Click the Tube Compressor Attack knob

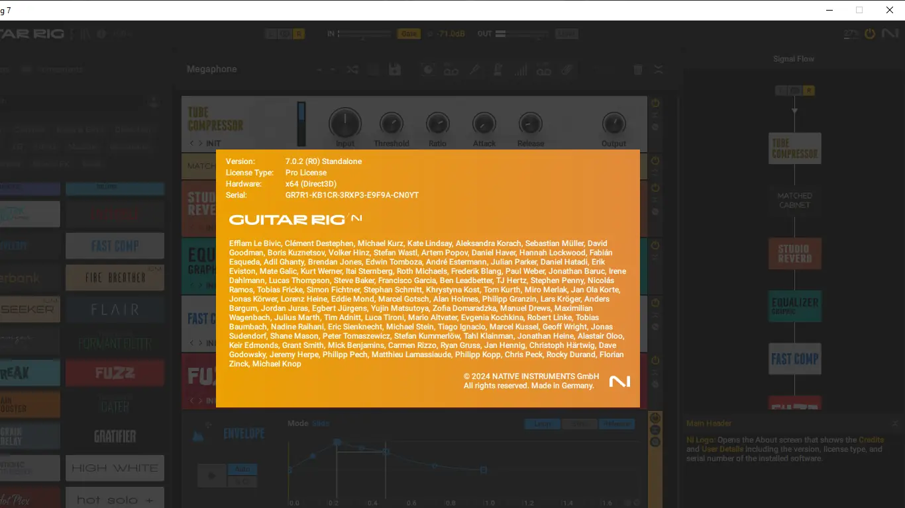[484, 124]
